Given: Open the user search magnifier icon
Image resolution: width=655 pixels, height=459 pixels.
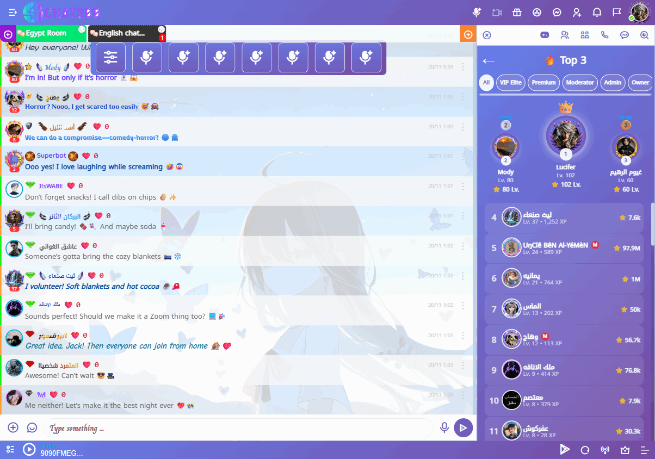Looking at the screenshot, I should (644, 35).
